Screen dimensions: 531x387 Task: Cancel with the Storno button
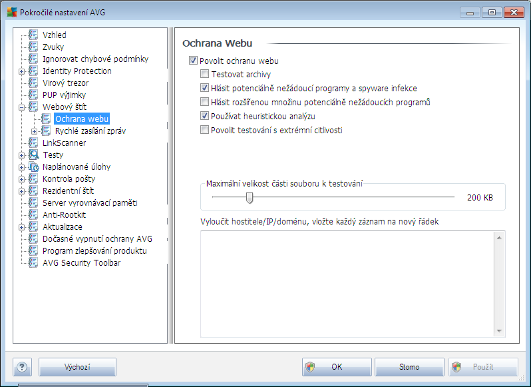point(409,367)
